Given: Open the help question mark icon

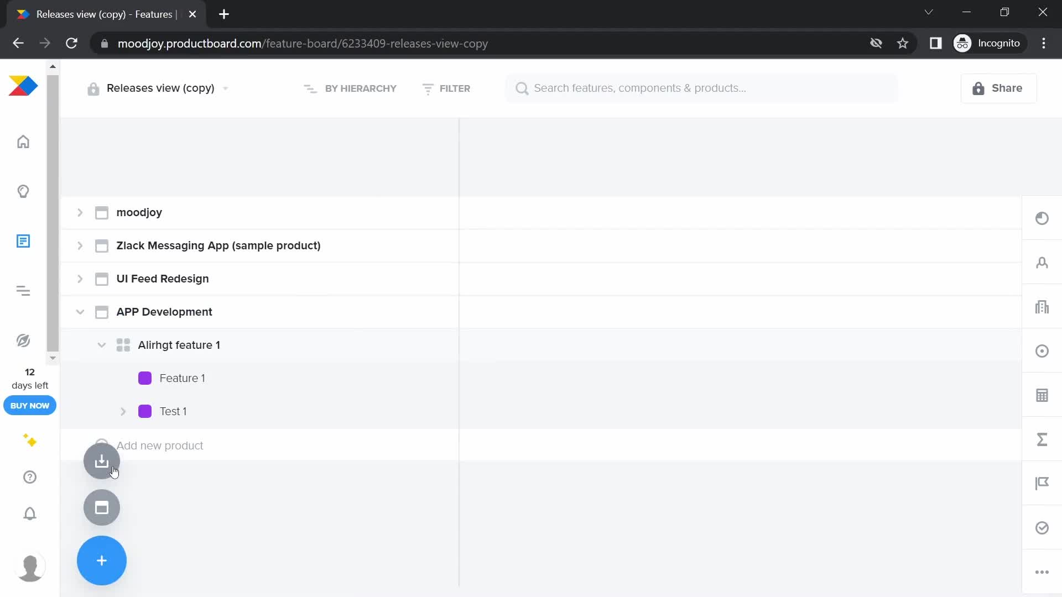Looking at the screenshot, I should (x=30, y=477).
